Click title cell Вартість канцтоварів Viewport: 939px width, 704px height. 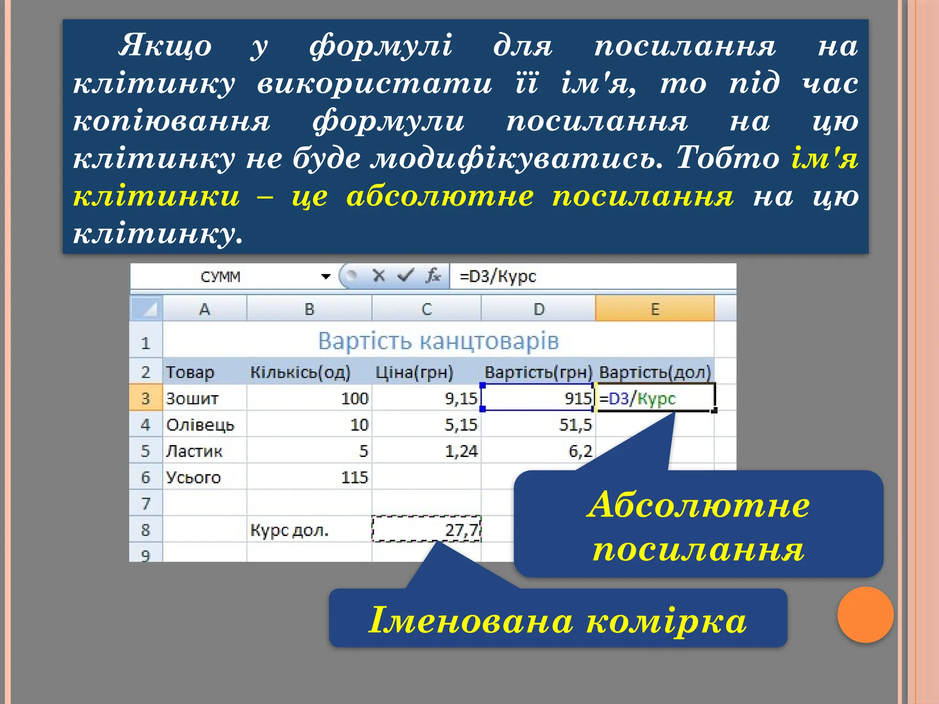click(438, 341)
